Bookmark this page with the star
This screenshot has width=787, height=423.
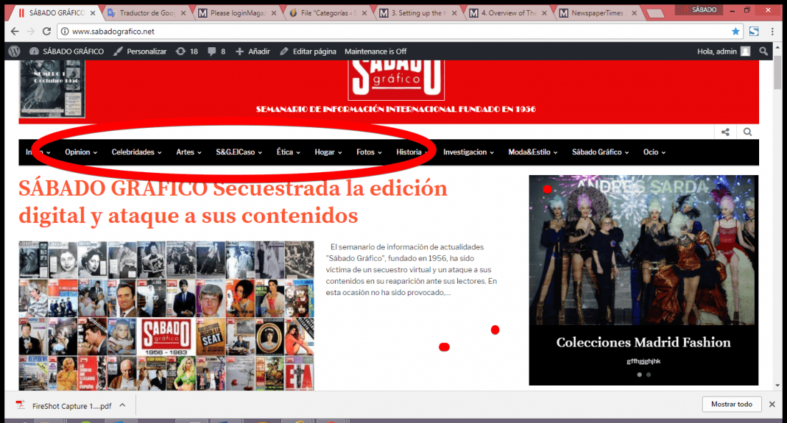735,31
